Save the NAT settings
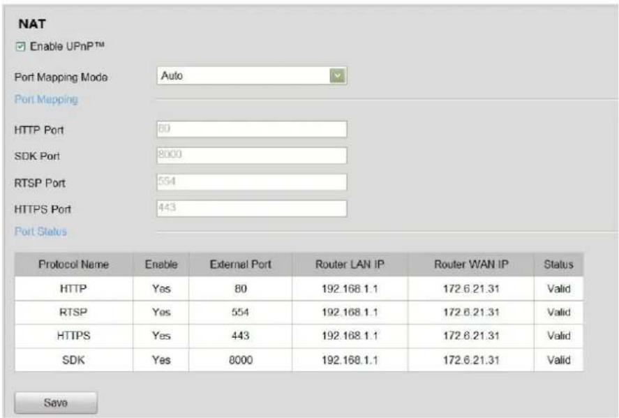Viewport: 619px width, 418px height. 56,403
